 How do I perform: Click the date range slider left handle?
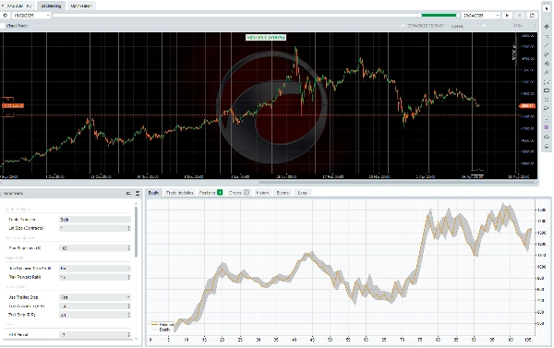click(x=420, y=16)
